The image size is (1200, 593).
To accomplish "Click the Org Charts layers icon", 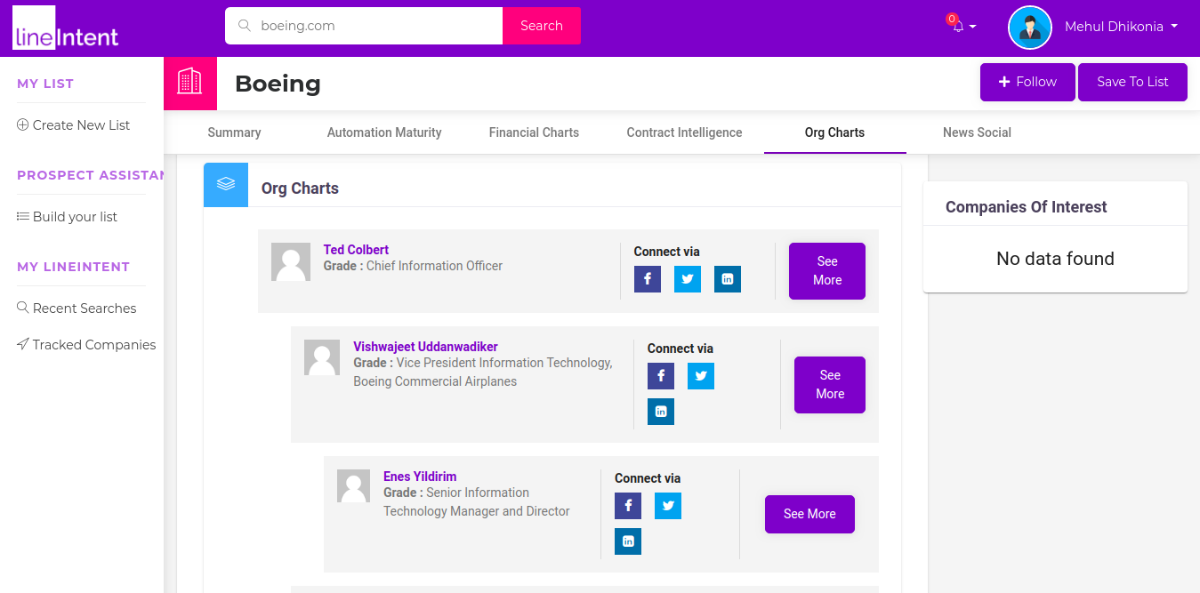I will [x=226, y=185].
